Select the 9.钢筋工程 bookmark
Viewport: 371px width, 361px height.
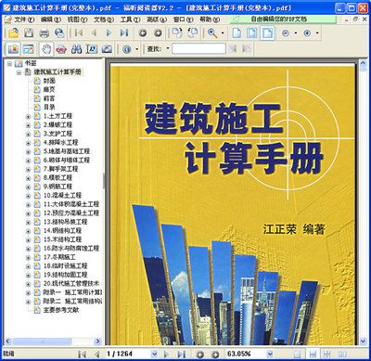(58, 187)
